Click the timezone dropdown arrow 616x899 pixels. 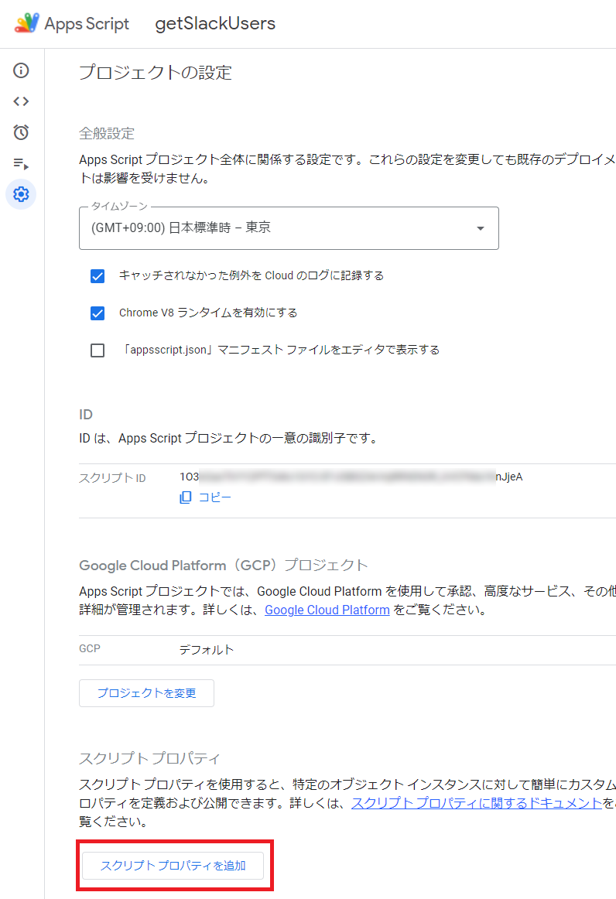(x=480, y=228)
